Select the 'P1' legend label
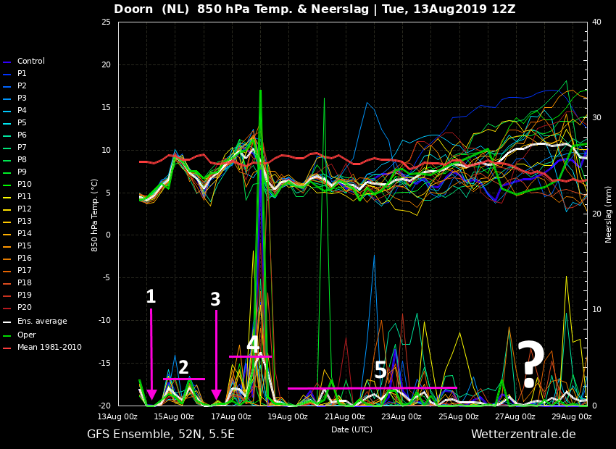The height and width of the screenshot is (449, 616). [22, 73]
